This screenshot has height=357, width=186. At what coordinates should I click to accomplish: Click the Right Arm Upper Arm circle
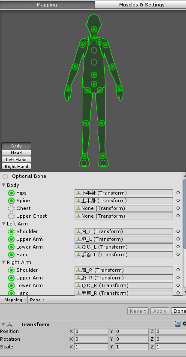11,278
